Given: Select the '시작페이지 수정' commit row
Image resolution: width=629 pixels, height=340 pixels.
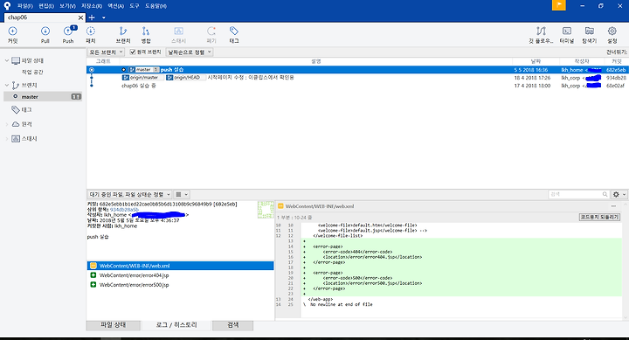Looking at the screenshot, I should tap(357, 78).
